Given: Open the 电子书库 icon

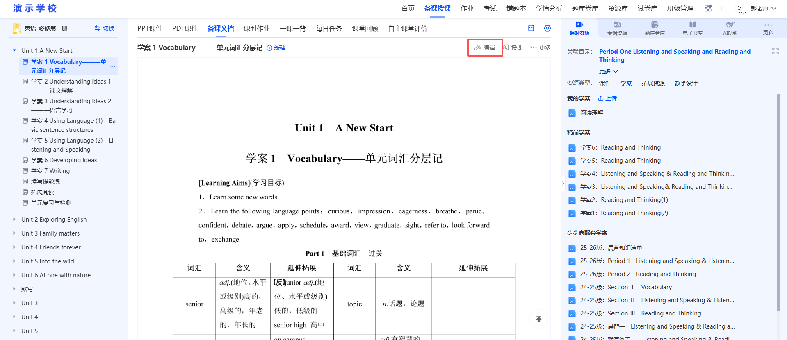Looking at the screenshot, I should 692,25.
